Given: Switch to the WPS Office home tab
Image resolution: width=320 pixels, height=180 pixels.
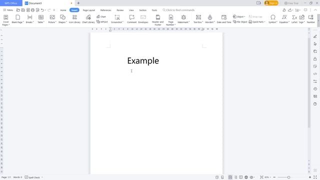Looking at the screenshot, I should [x=11, y=3].
